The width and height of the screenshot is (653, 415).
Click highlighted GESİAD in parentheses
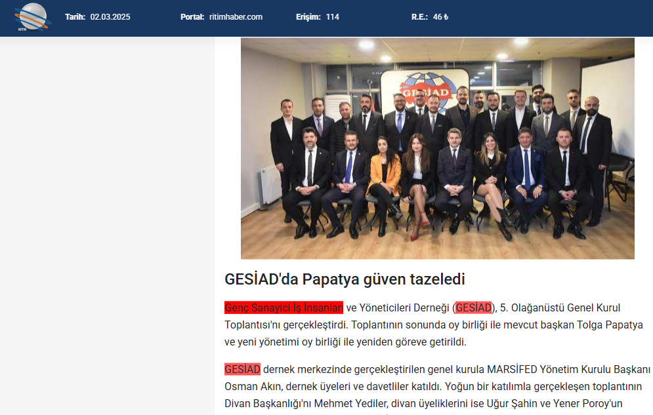pyautogui.click(x=474, y=307)
